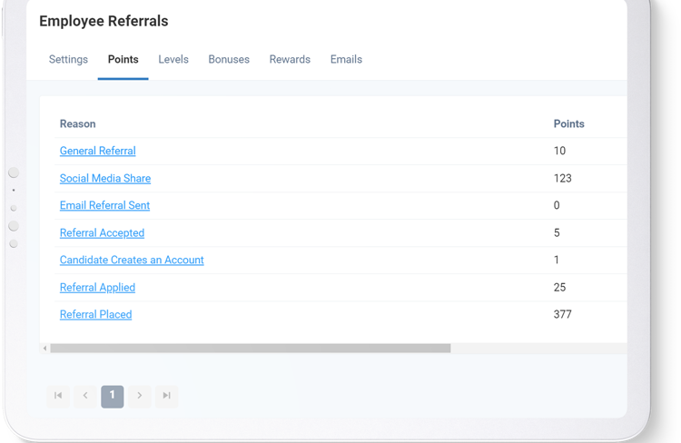Open the Rewards tab
Image resolution: width=681 pixels, height=443 pixels.
coord(290,60)
